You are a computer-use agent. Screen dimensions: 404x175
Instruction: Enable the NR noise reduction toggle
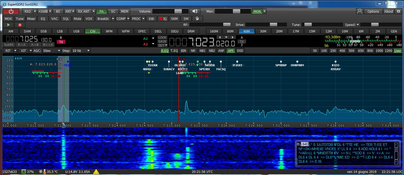point(193,51)
